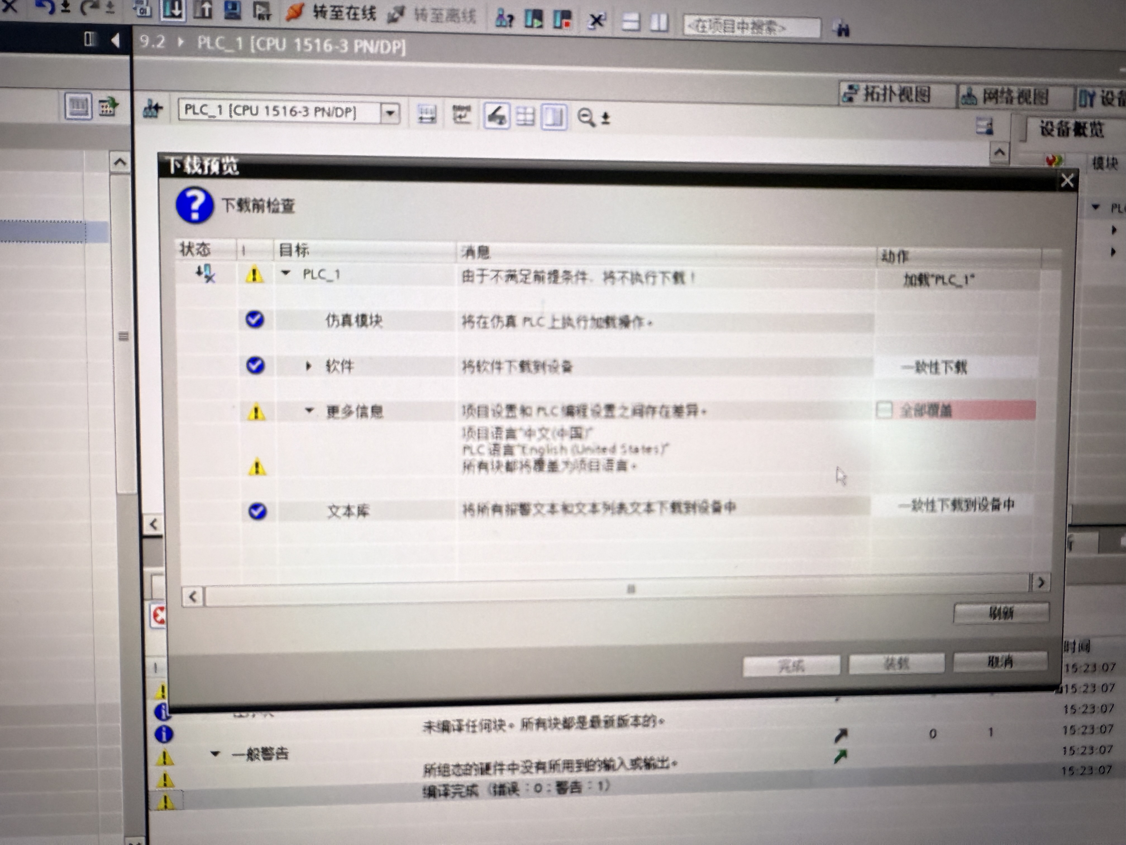Image resolution: width=1126 pixels, height=845 pixels.
Task: Click the download to device toolbar icon
Action: click(173, 10)
